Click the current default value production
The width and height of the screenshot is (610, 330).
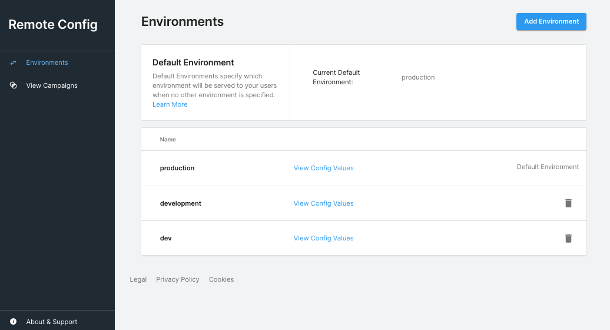click(418, 77)
